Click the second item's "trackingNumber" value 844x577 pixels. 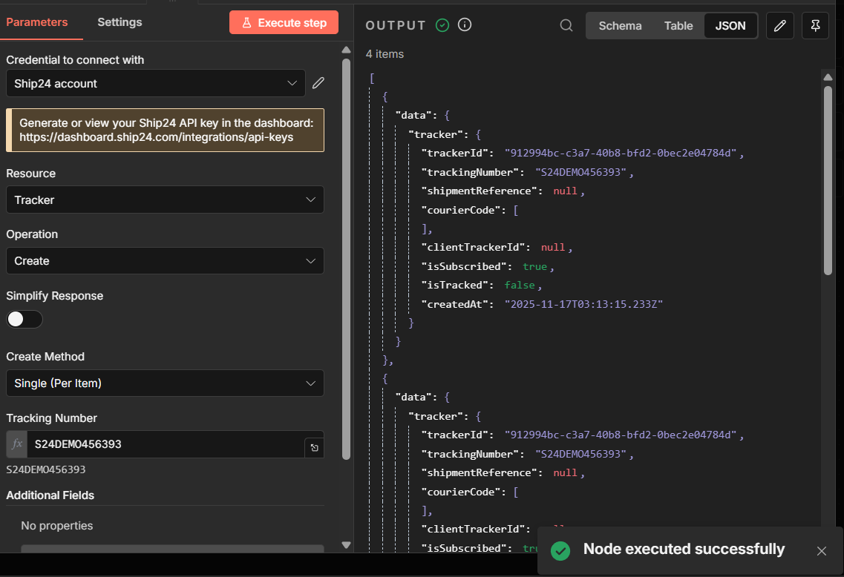580,454
